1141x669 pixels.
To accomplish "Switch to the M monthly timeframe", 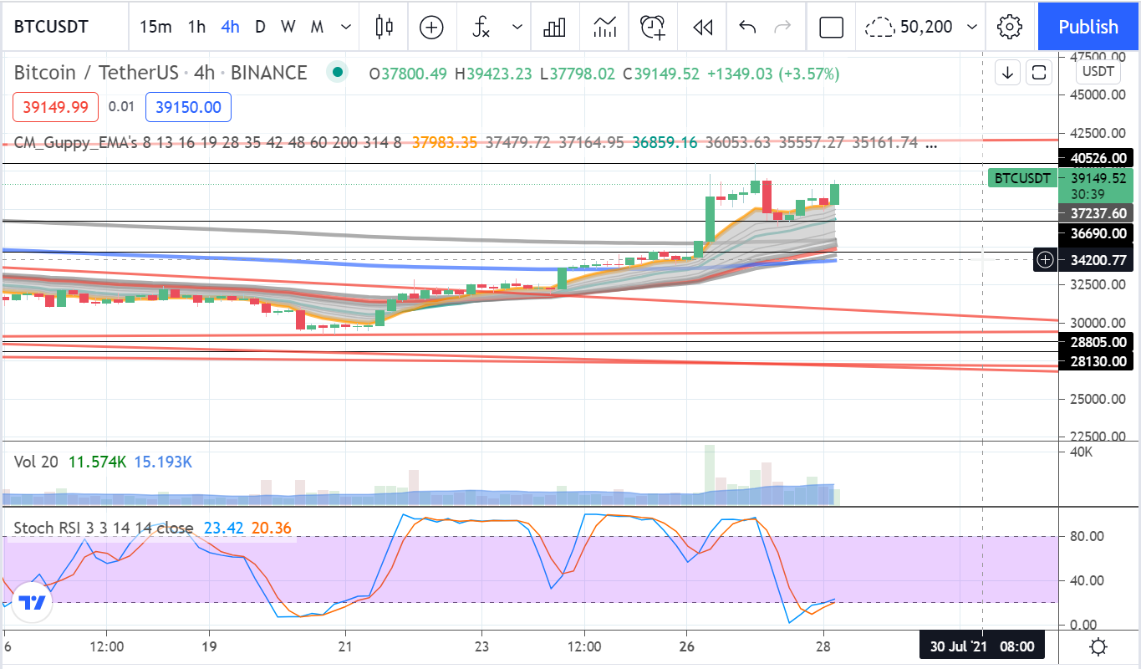I will pos(317,27).
